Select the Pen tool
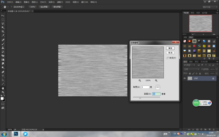 (x=3, y=72)
